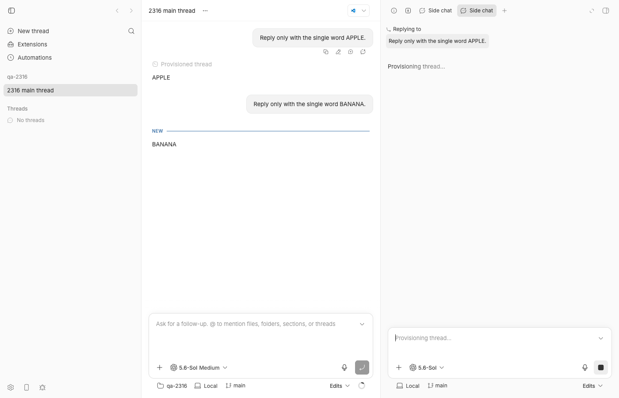This screenshot has height=398, width=619.
Task: Add attachment with the main composer plus
Action: coord(160,367)
